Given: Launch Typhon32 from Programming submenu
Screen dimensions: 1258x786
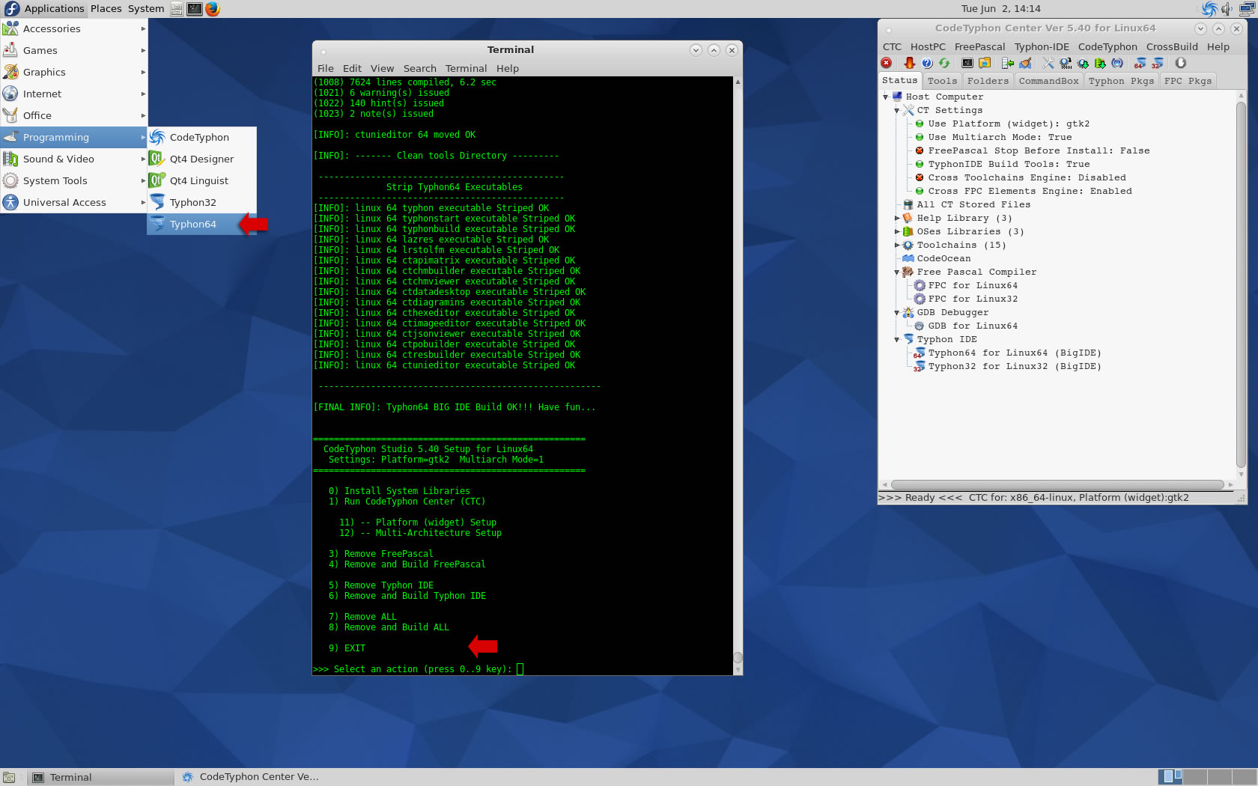Looking at the screenshot, I should coord(202,202).
